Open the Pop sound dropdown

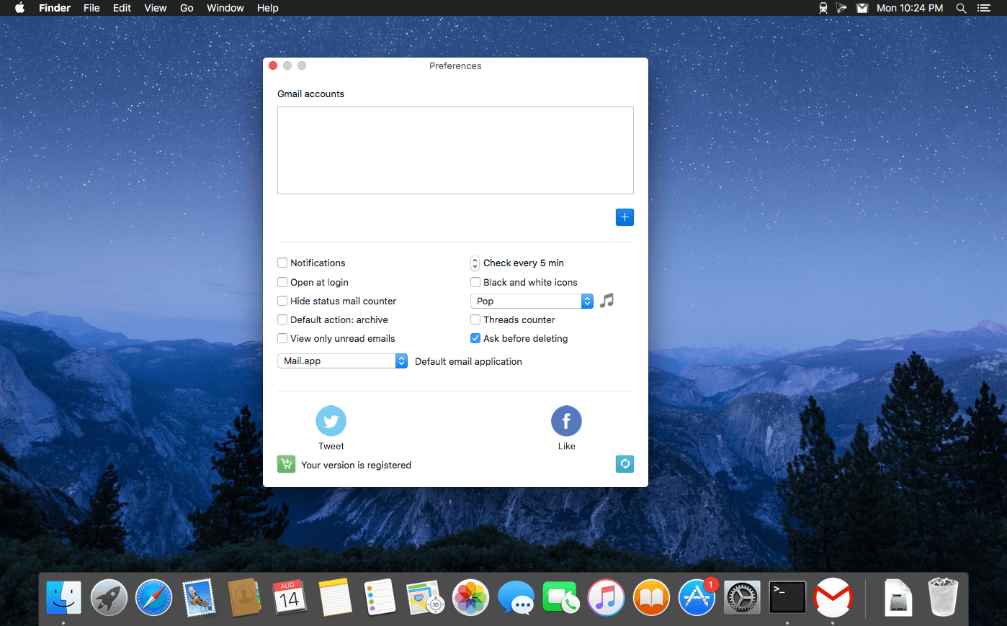pyautogui.click(x=532, y=301)
